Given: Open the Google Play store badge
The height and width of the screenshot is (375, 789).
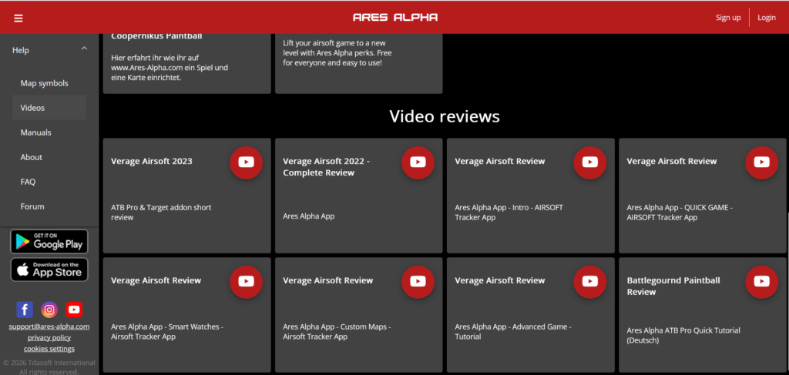Looking at the screenshot, I should pos(49,242).
